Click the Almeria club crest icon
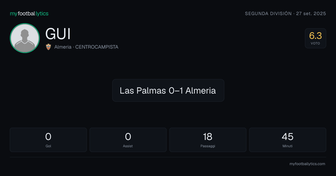This screenshot has width=336, height=176. 48,47
